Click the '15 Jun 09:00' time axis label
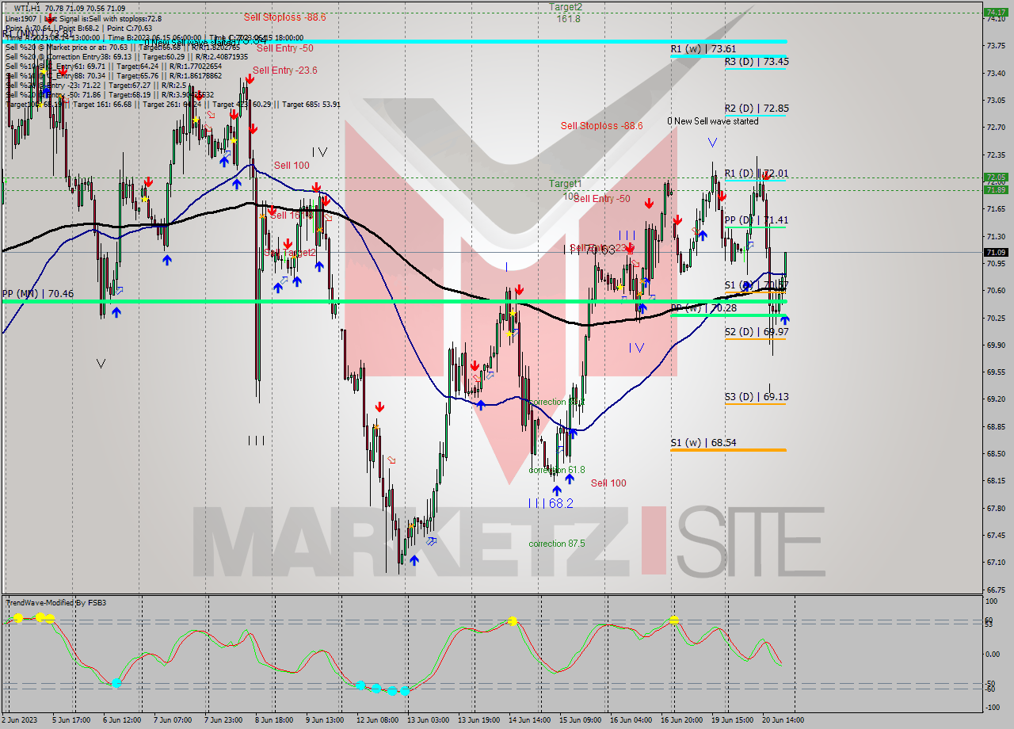 click(x=580, y=720)
